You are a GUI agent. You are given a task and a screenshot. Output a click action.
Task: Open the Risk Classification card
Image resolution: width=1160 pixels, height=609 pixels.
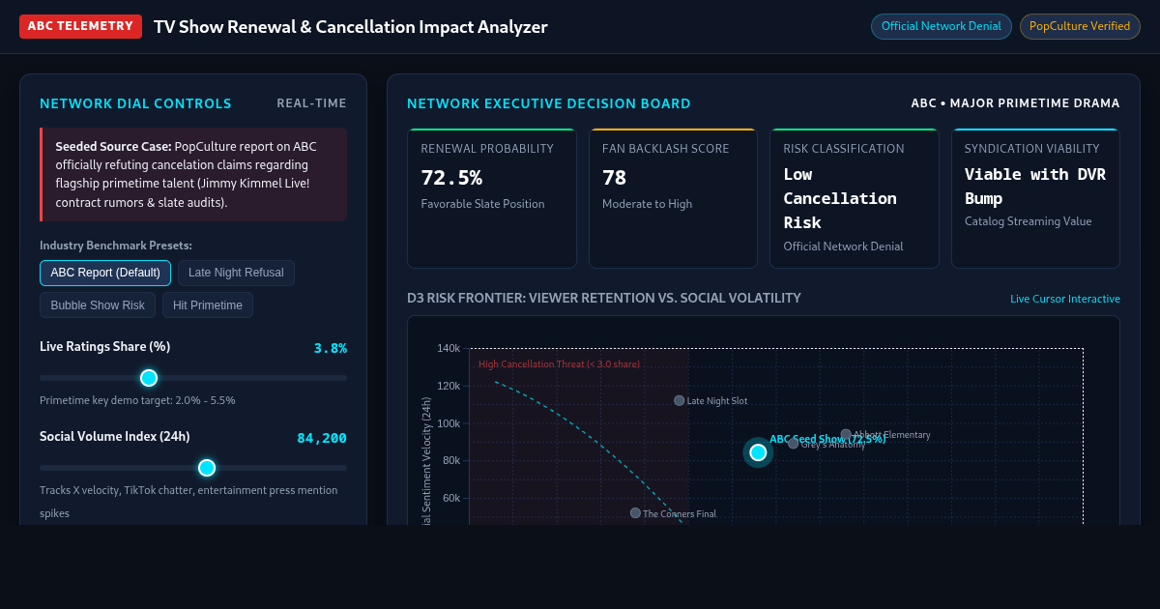coord(855,198)
